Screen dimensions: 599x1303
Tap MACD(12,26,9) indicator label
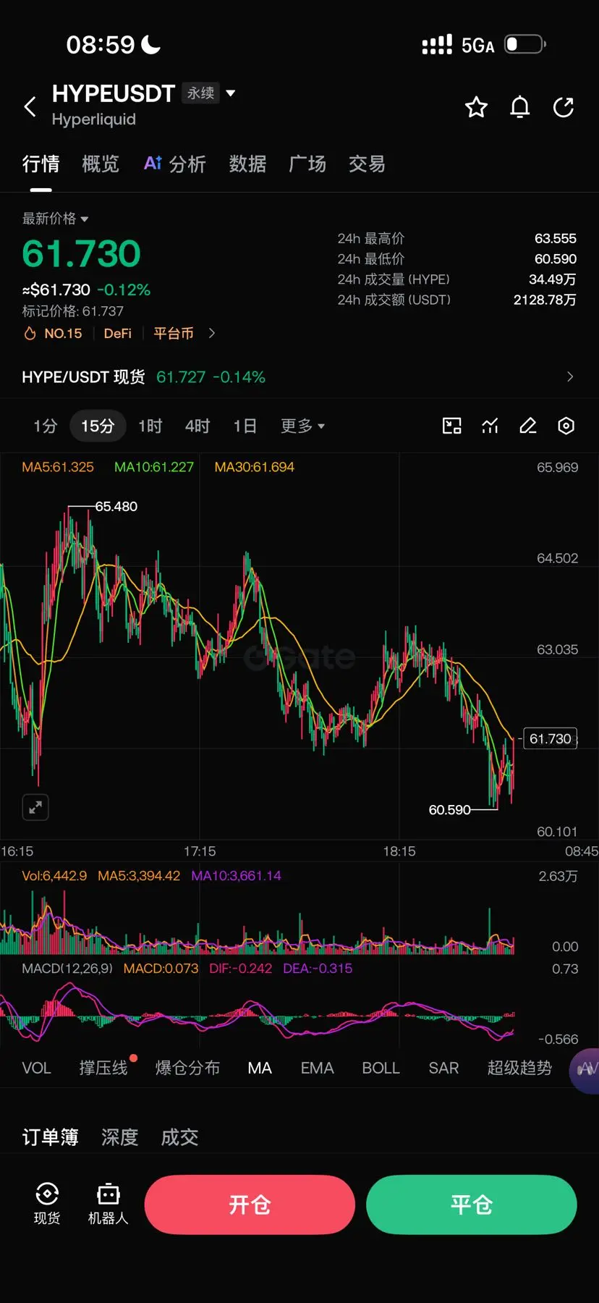[x=67, y=968]
